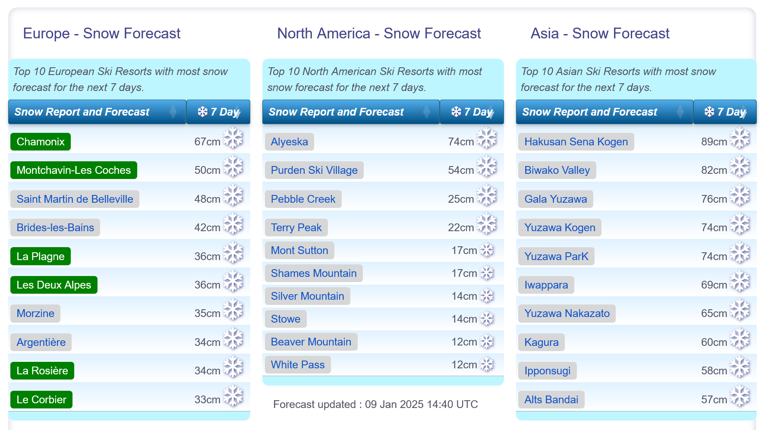The image size is (762, 430).
Task: Click the small snowflake next to White Pass 12cm
Action: pyautogui.click(x=487, y=364)
